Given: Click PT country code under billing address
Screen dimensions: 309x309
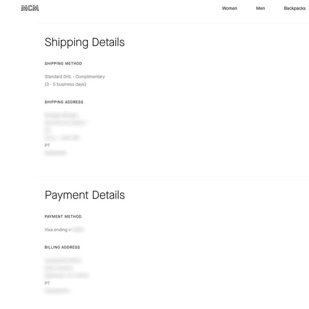Looking at the screenshot, I should pyautogui.click(x=47, y=283).
